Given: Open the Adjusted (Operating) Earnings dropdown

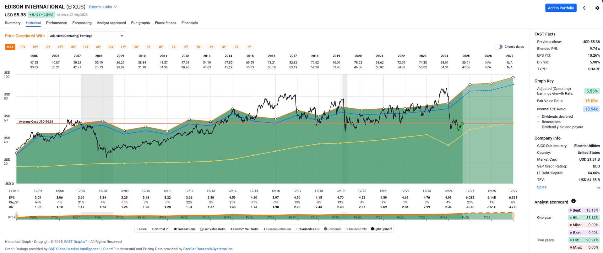Looking at the screenshot, I should [x=86, y=36].
